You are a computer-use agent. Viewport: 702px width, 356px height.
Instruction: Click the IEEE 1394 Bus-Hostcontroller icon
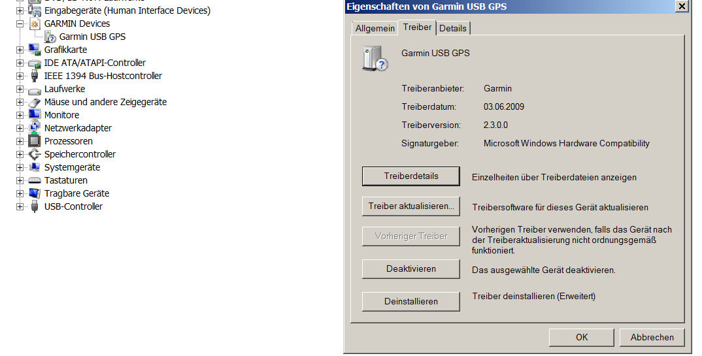(x=35, y=76)
